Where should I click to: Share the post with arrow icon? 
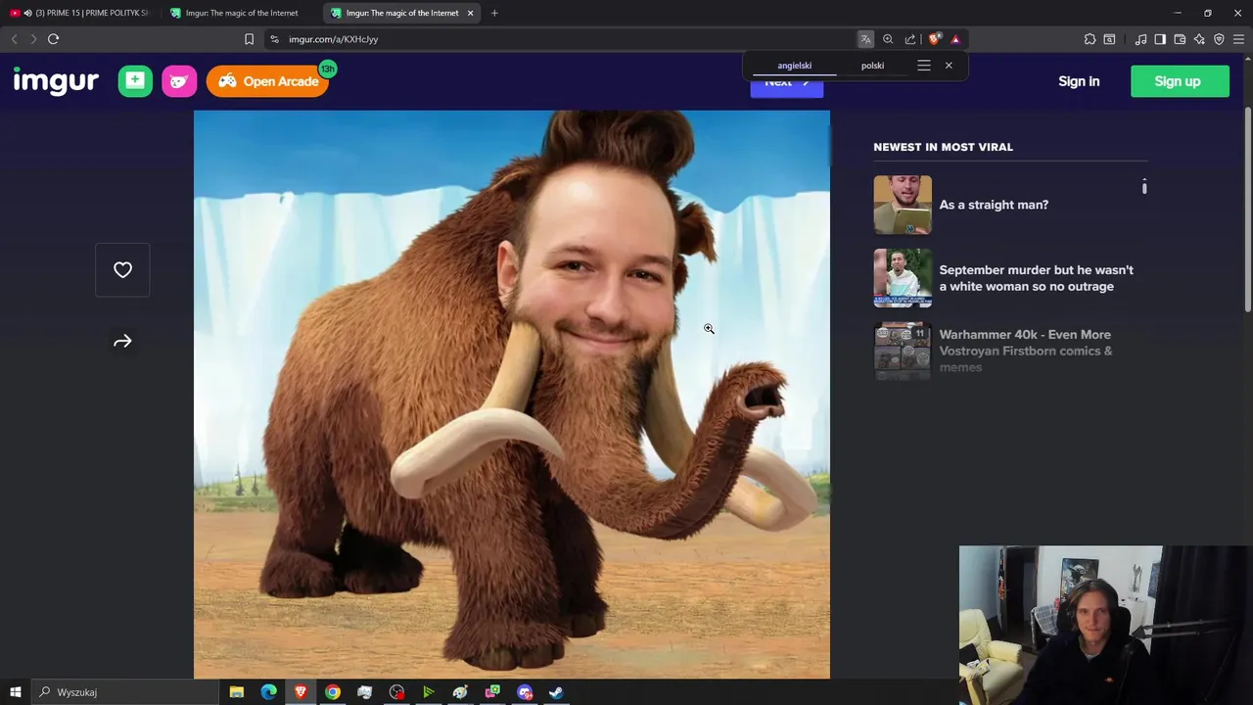(x=122, y=341)
